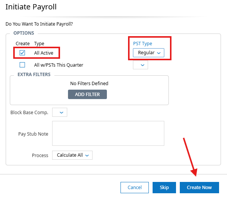Click the PST Type column heading

(142, 44)
